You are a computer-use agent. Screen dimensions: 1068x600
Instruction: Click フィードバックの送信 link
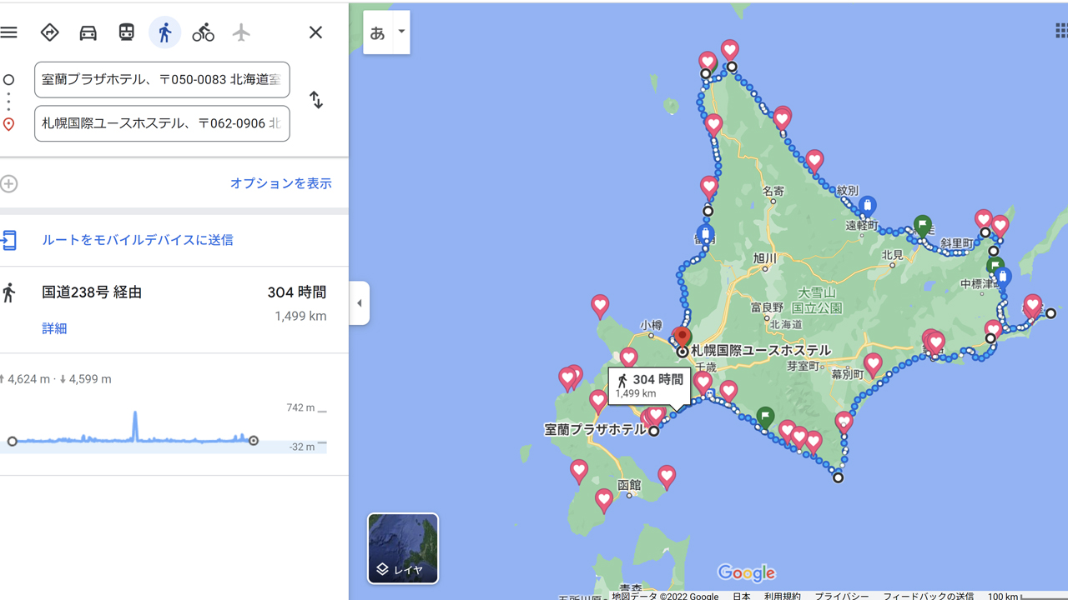point(928,596)
